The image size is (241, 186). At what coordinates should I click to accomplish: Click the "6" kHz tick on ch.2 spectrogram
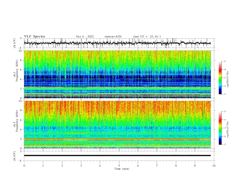click(x=21, y=120)
